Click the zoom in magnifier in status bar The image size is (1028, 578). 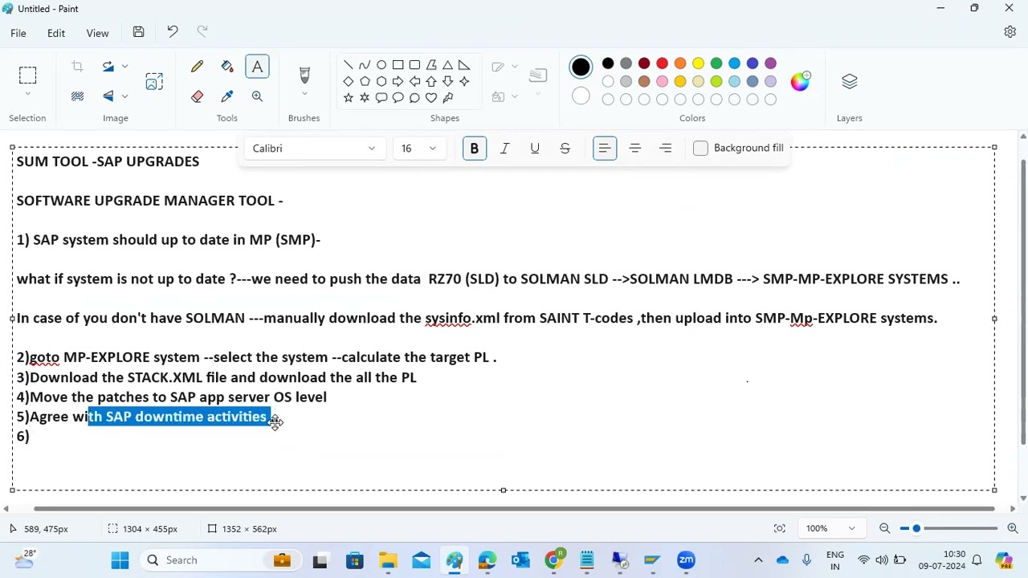click(x=1013, y=528)
